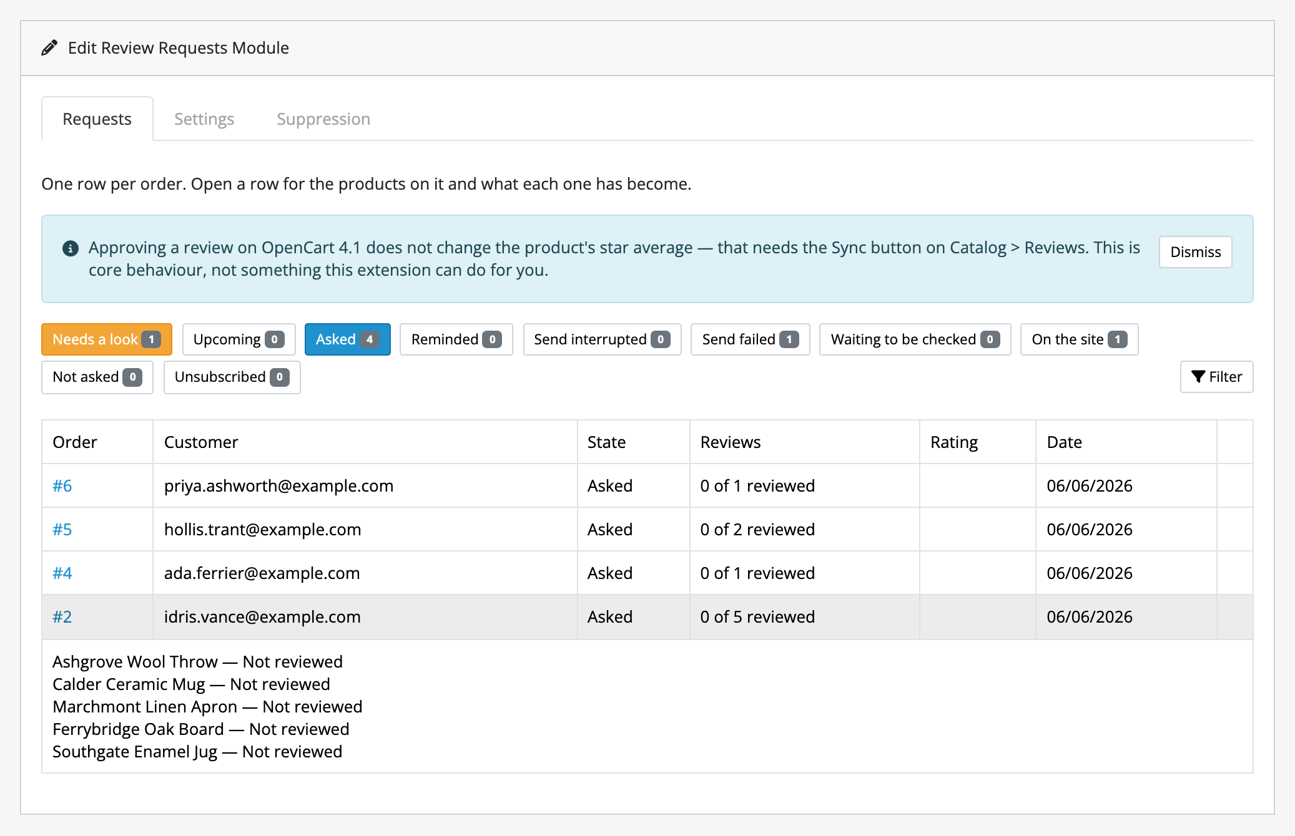
Task: Select the Send failed filter
Action: click(751, 339)
